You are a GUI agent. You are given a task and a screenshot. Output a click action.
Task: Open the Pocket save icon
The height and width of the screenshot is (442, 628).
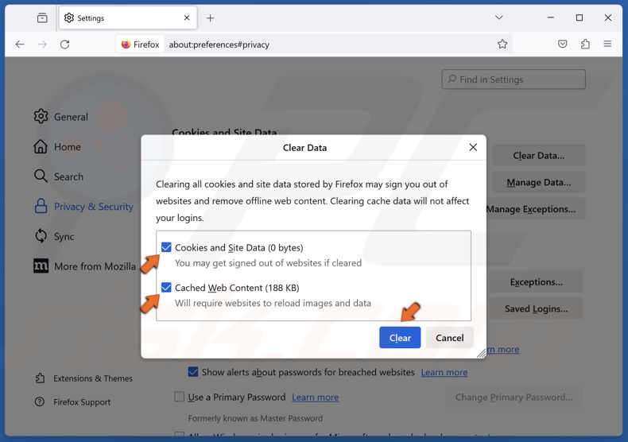pyautogui.click(x=562, y=44)
